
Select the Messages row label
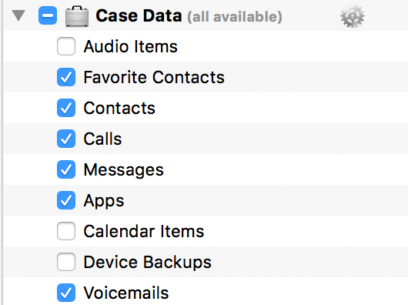click(124, 170)
